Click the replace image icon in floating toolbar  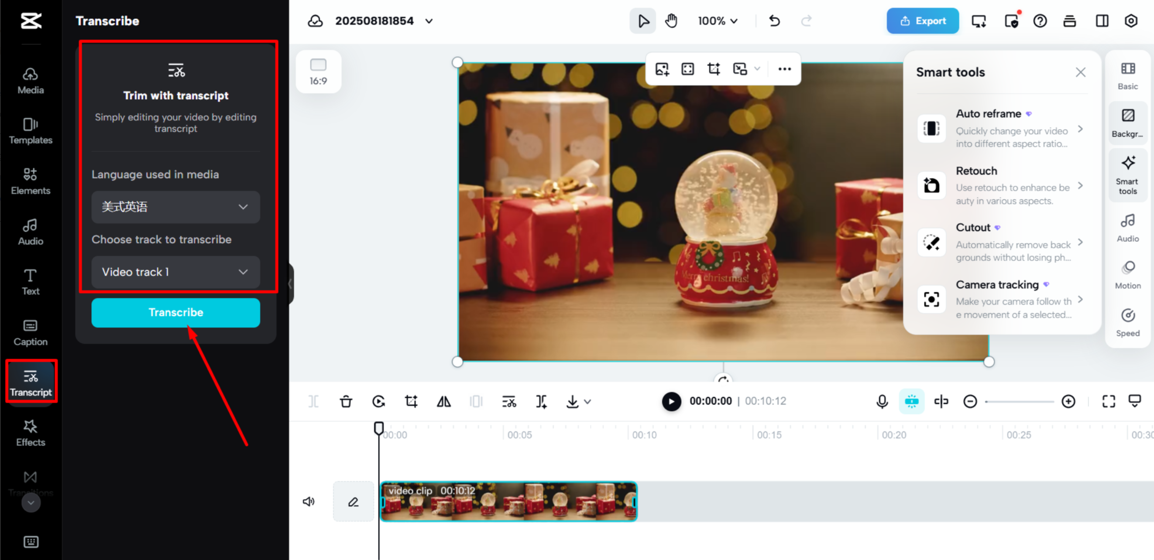pyautogui.click(x=662, y=69)
